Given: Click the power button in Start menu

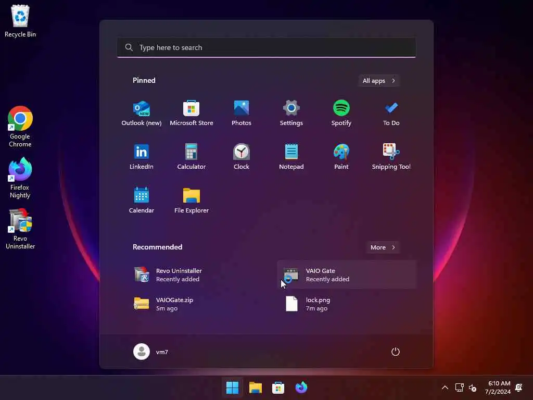Looking at the screenshot, I should pos(396,352).
